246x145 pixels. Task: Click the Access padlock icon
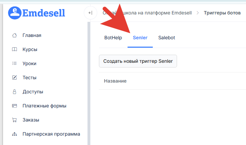click(14, 92)
